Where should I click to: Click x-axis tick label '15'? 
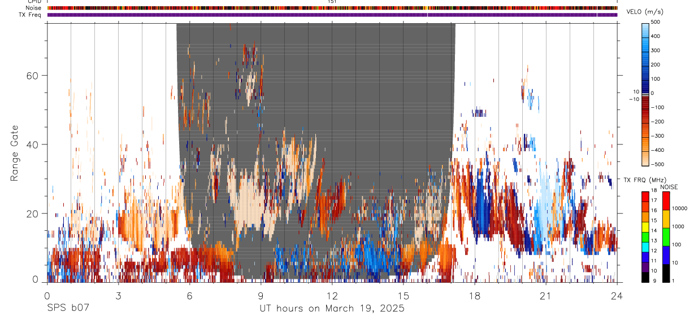click(x=404, y=296)
